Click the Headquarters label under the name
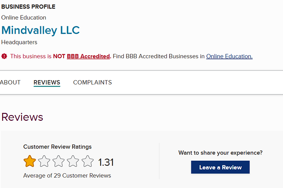The height and width of the screenshot is (188, 283). (19, 42)
